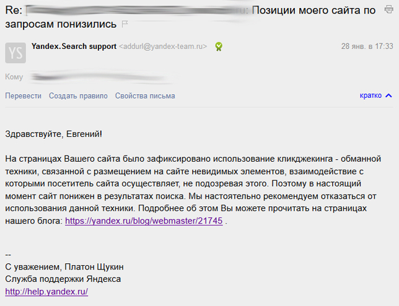Open the YS sender avatar
Image resolution: width=399 pixels, height=306 pixels.
click(15, 53)
